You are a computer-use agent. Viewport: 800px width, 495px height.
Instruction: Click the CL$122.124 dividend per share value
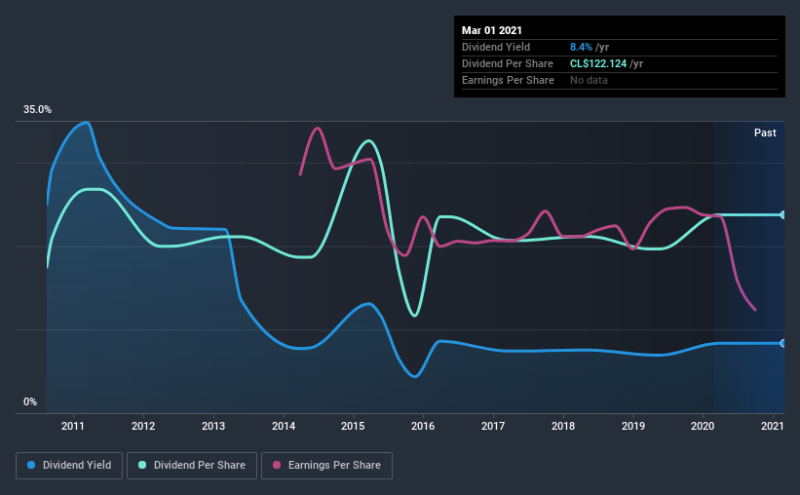[598, 63]
